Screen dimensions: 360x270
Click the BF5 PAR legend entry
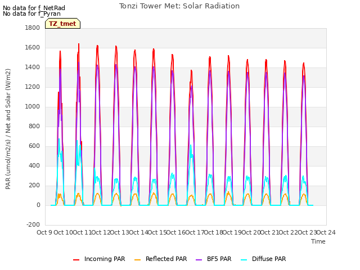point(214,259)
